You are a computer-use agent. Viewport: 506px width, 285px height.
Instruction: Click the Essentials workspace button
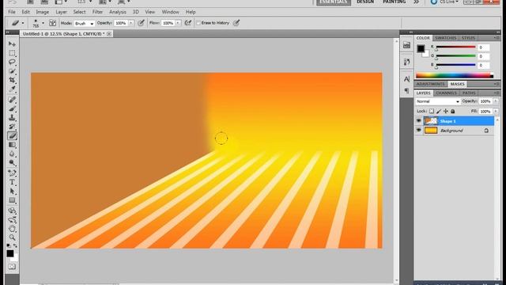(x=334, y=2)
